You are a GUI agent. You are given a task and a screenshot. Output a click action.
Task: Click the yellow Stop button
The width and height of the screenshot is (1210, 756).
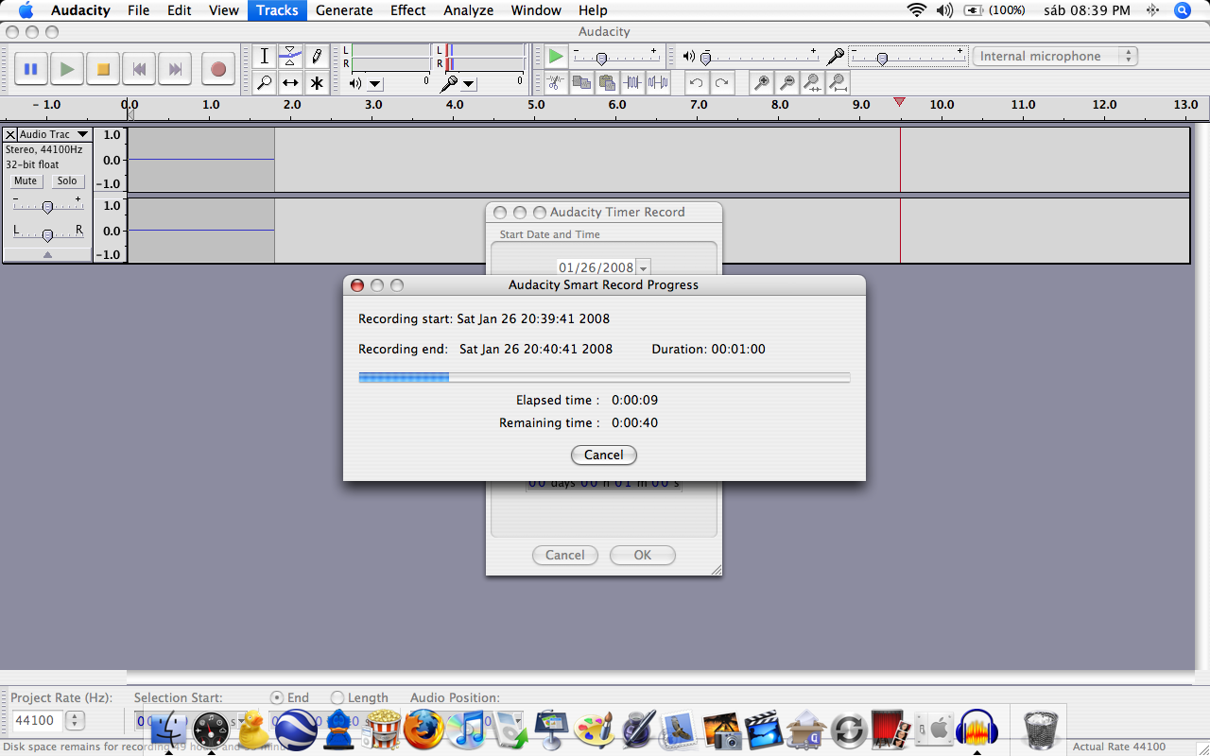(103, 69)
